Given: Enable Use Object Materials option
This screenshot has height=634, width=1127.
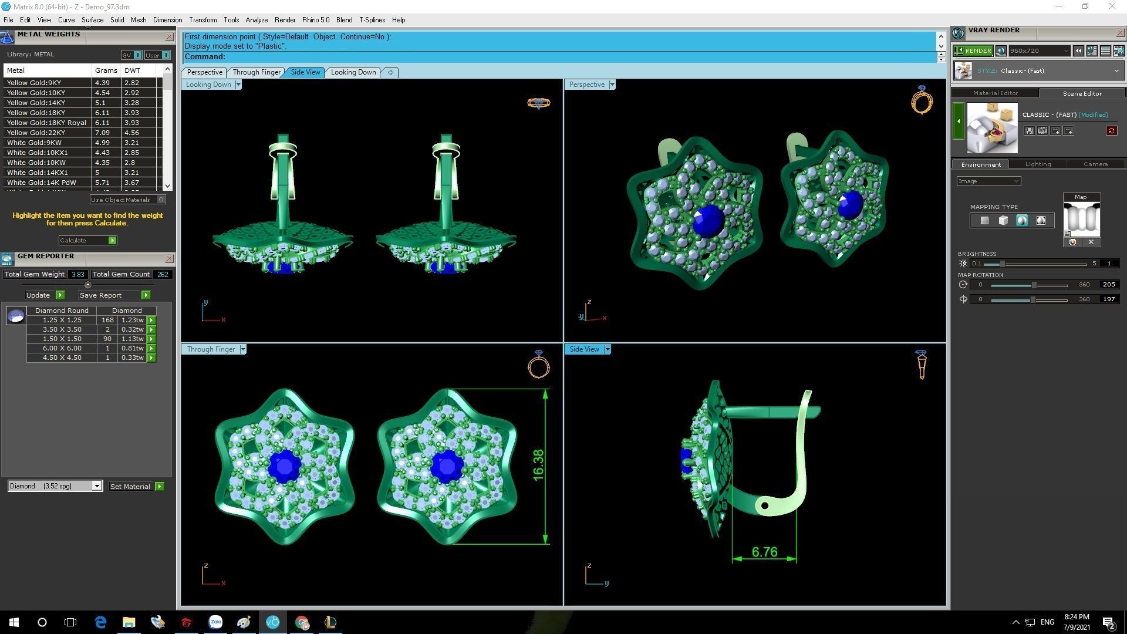Looking at the screenshot, I should 161,200.
